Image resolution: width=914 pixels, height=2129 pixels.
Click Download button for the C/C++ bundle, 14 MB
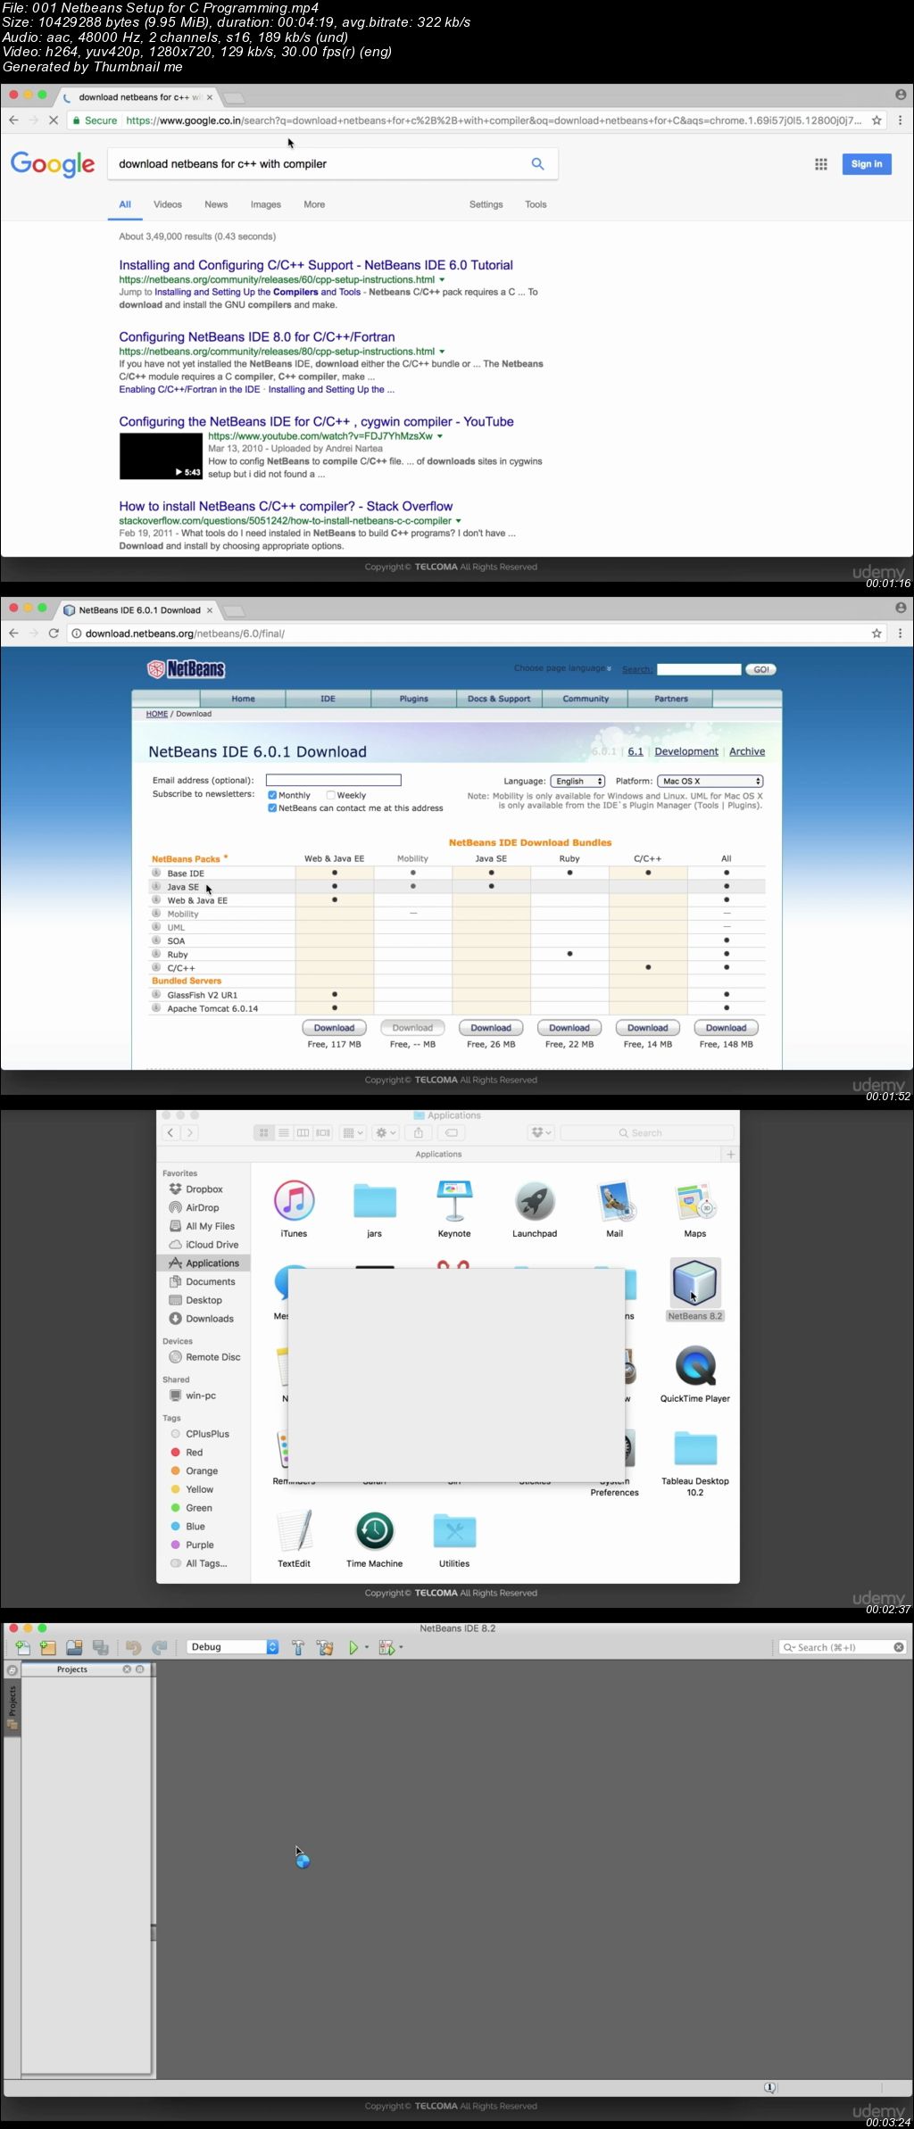click(648, 1028)
